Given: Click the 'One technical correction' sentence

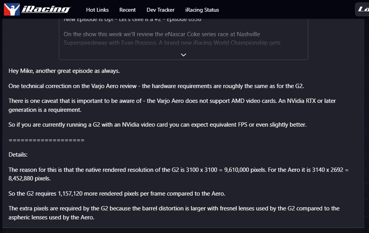Looking at the screenshot, I should tap(156, 86).
